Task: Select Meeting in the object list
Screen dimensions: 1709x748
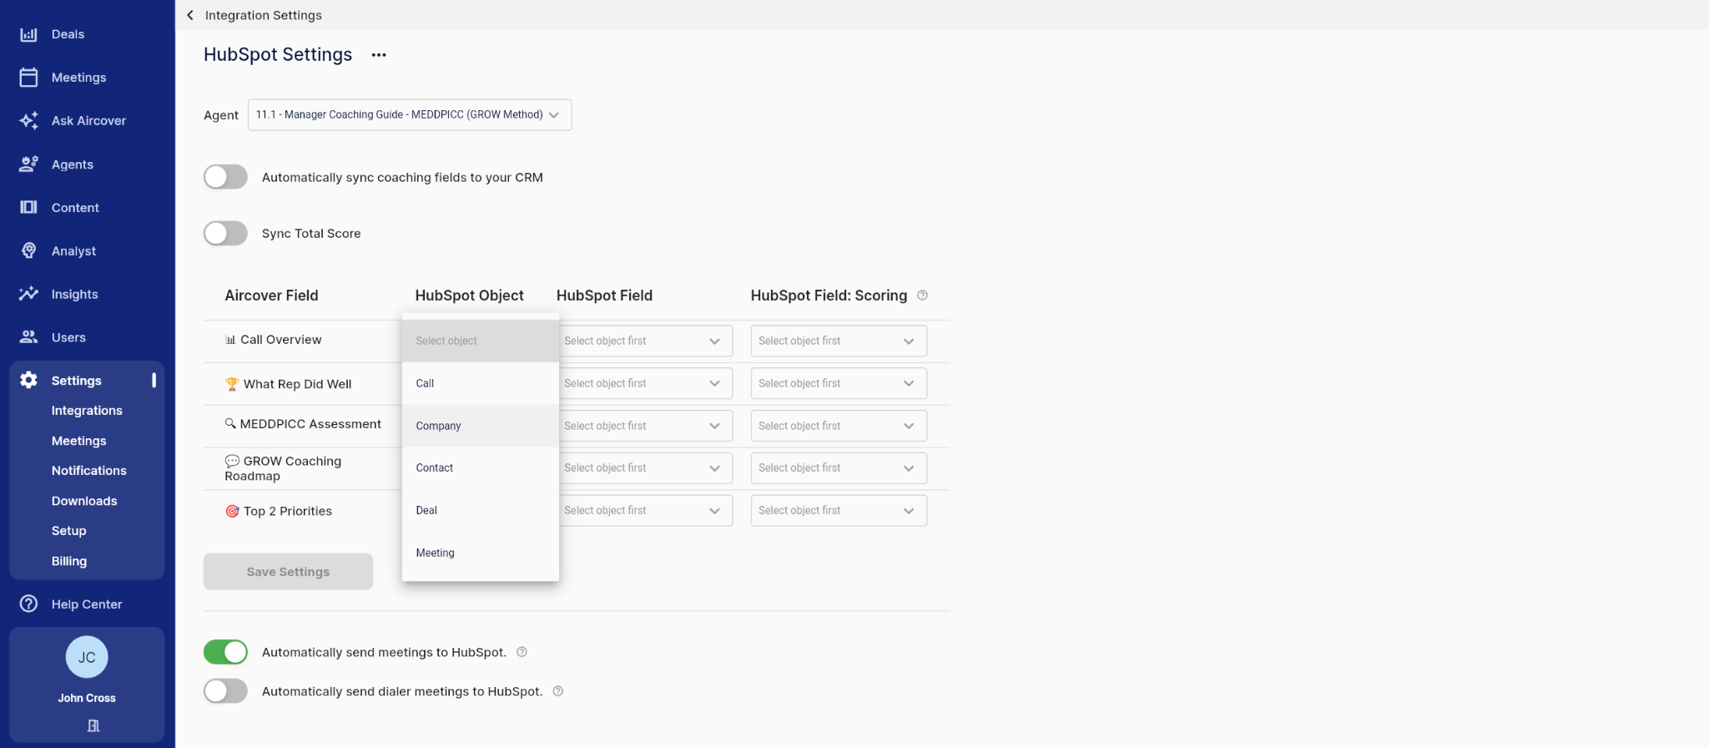Action: [480, 553]
